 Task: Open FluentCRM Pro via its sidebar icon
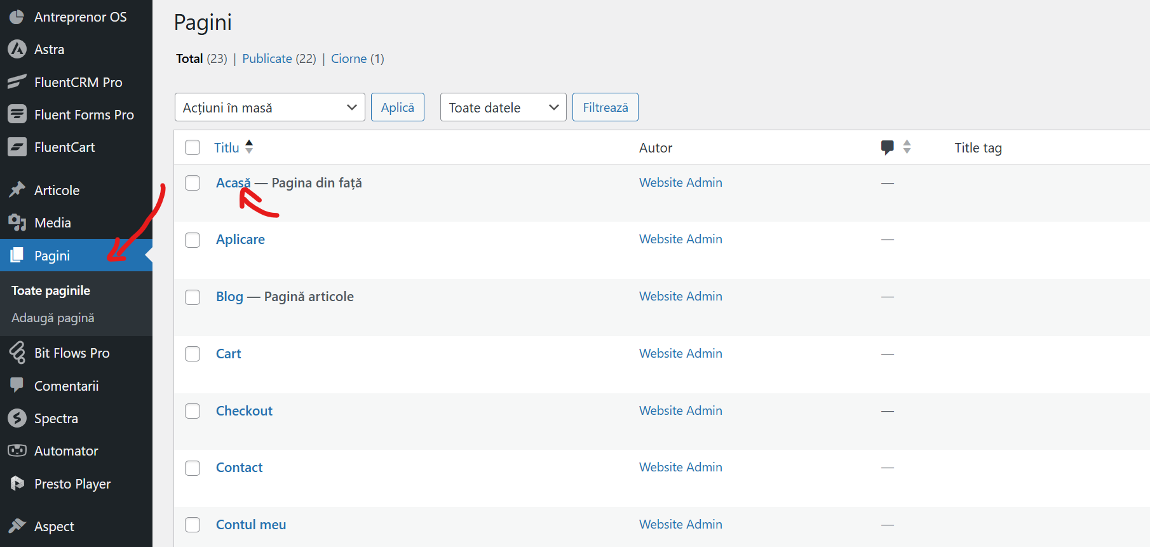[x=17, y=83]
